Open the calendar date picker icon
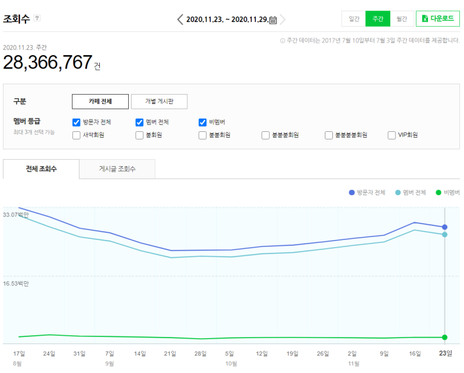 coord(273,20)
